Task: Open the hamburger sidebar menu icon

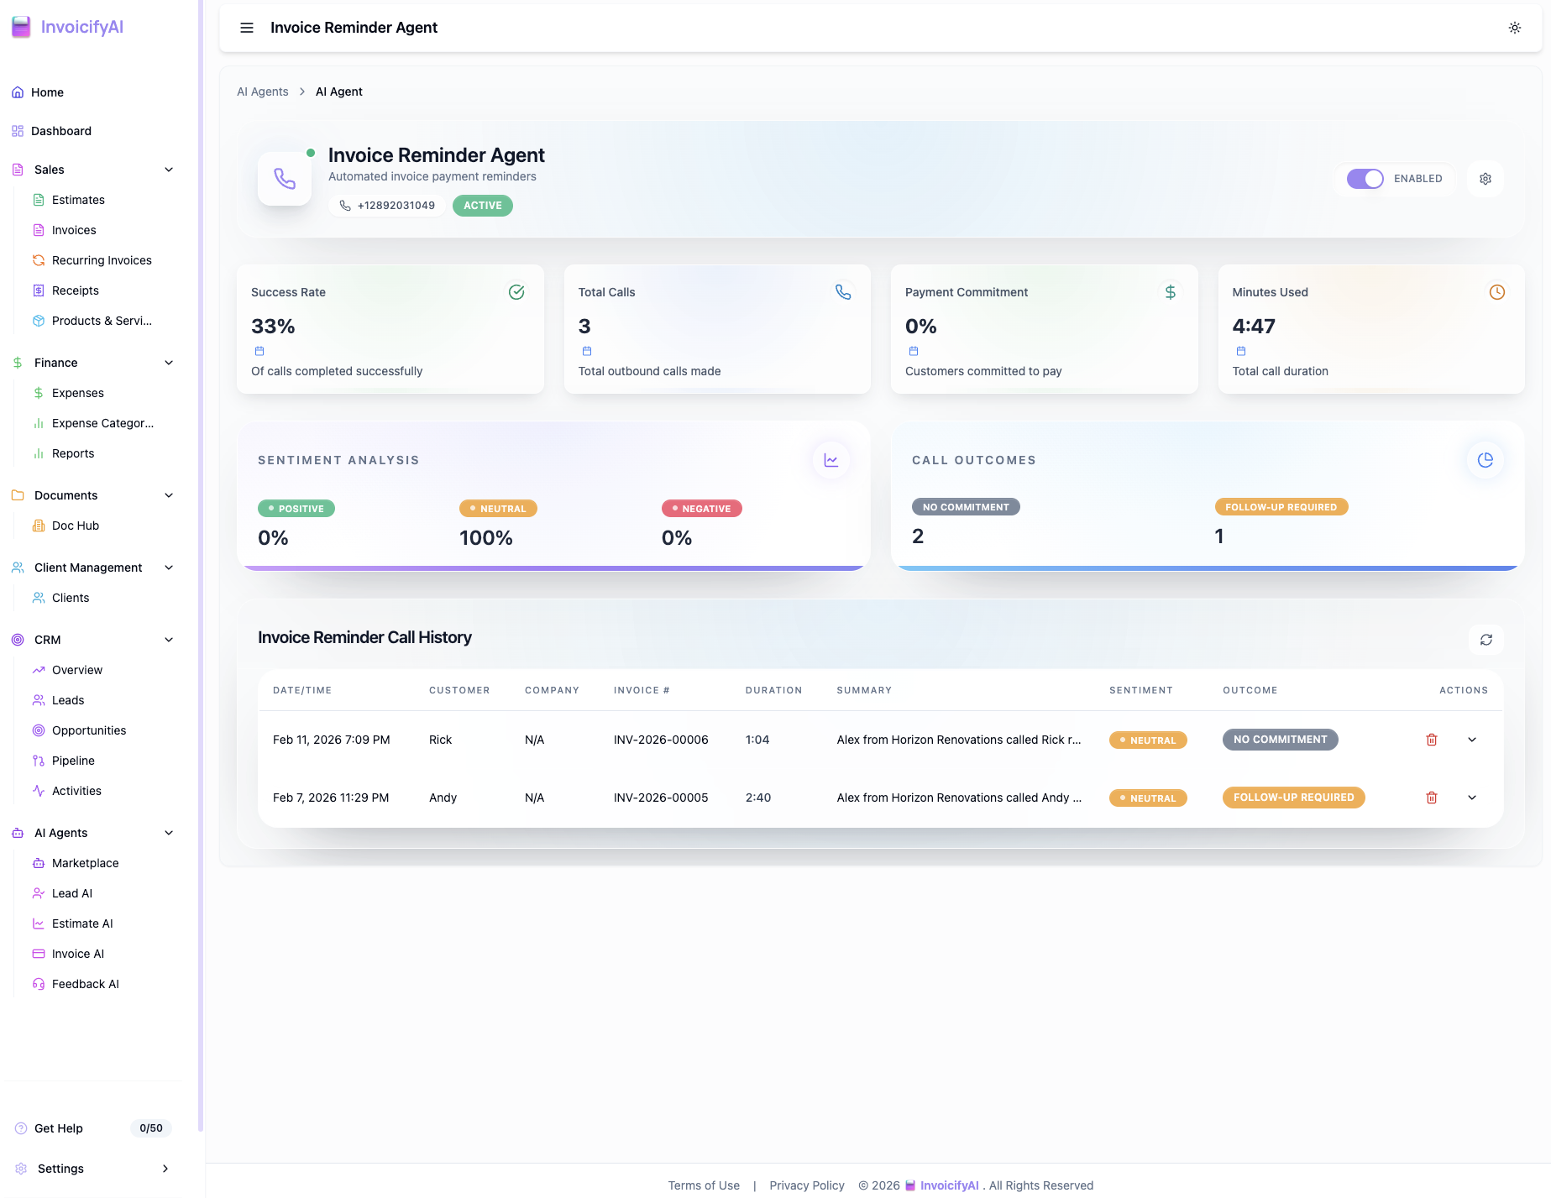Action: coord(247,28)
